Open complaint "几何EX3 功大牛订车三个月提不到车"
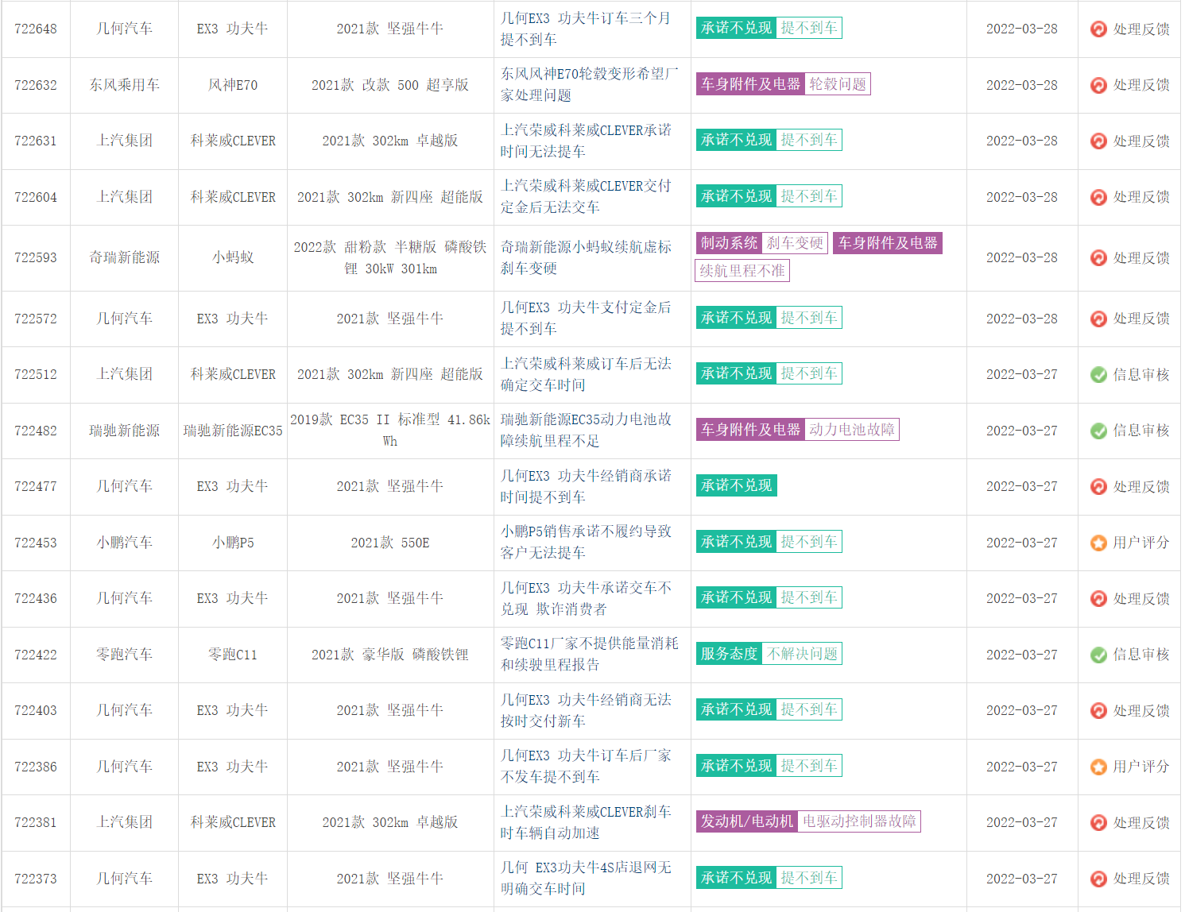 (586, 29)
